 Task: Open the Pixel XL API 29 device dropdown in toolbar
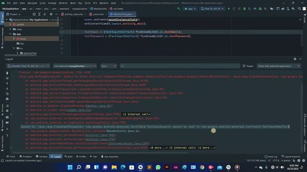212,9
